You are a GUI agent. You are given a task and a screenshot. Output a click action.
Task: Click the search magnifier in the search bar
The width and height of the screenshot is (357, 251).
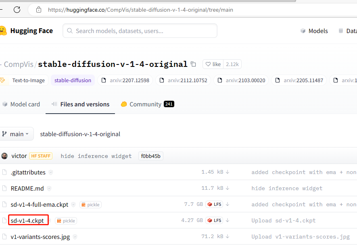coord(69,31)
